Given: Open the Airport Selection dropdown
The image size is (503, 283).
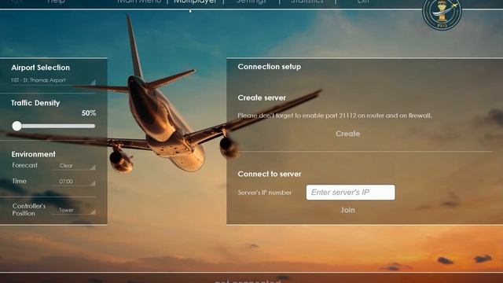Looking at the screenshot, I should click(x=53, y=80).
